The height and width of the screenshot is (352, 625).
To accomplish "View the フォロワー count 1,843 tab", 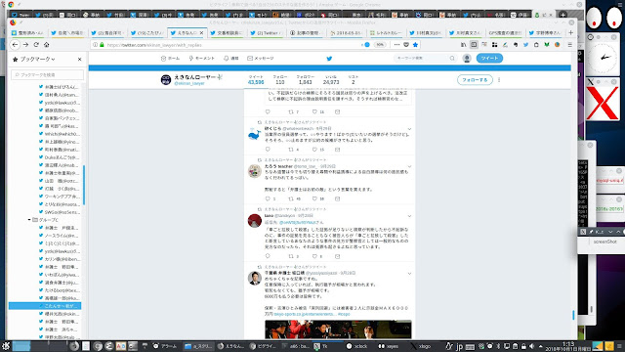I will [306, 79].
